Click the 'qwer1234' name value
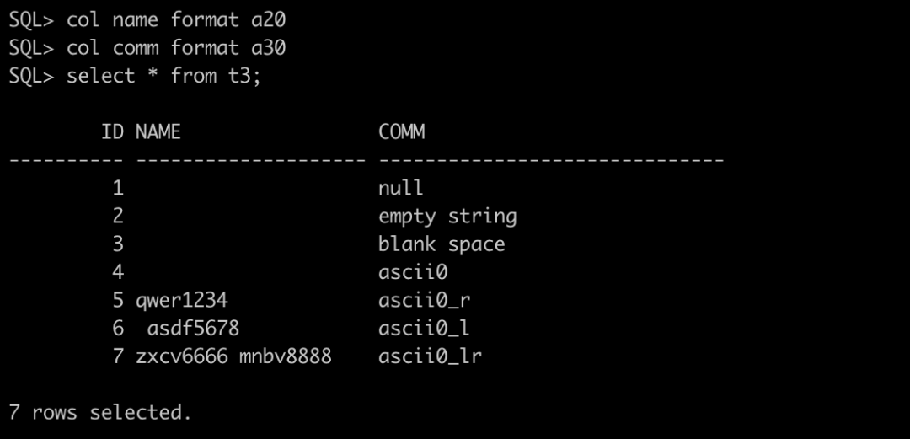The height and width of the screenshot is (439, 910). point(182,301)
